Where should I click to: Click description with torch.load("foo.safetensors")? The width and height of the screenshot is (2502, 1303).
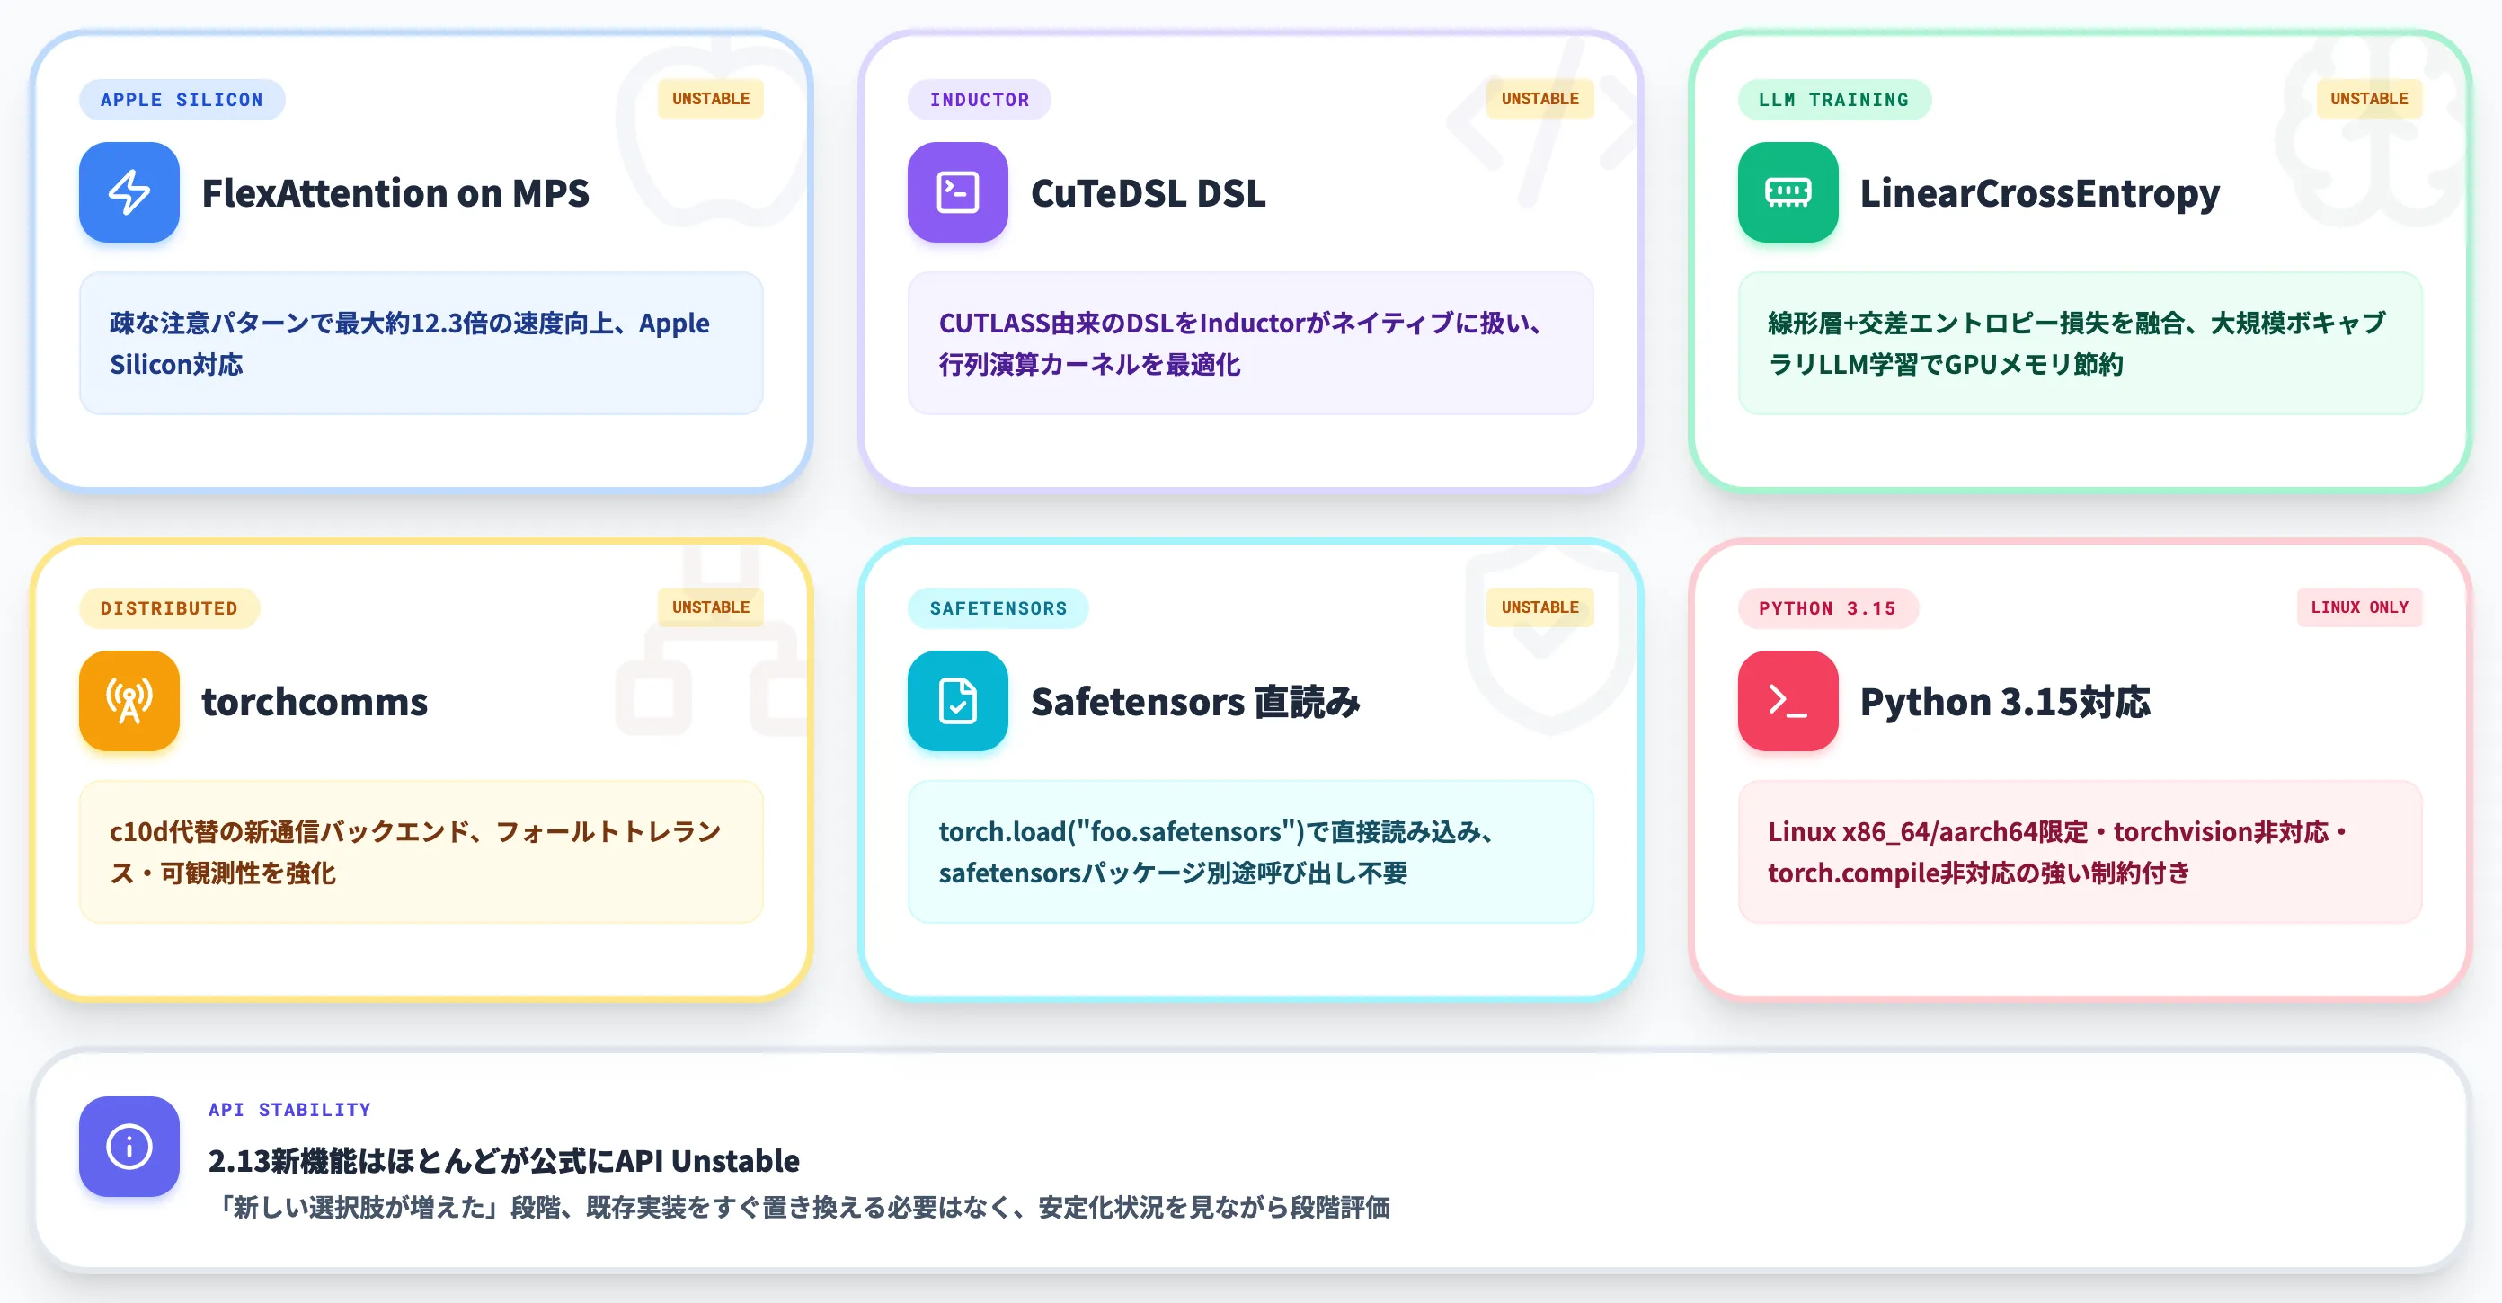(1250, 853)
